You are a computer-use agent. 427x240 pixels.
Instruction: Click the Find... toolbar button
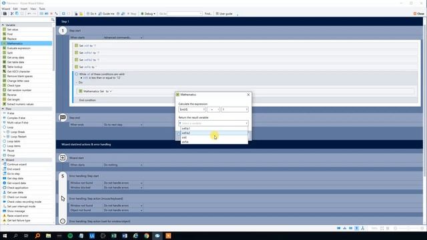point(208,13)
